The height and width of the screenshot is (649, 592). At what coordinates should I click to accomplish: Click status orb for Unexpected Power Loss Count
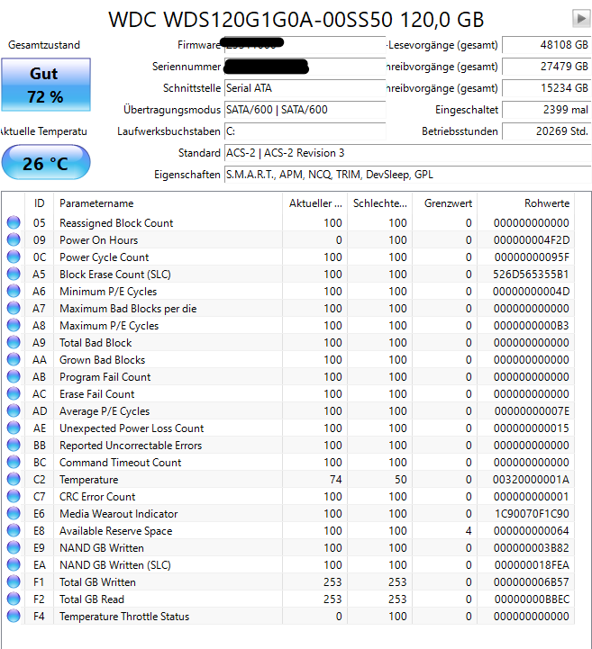[x=14, y=428]
